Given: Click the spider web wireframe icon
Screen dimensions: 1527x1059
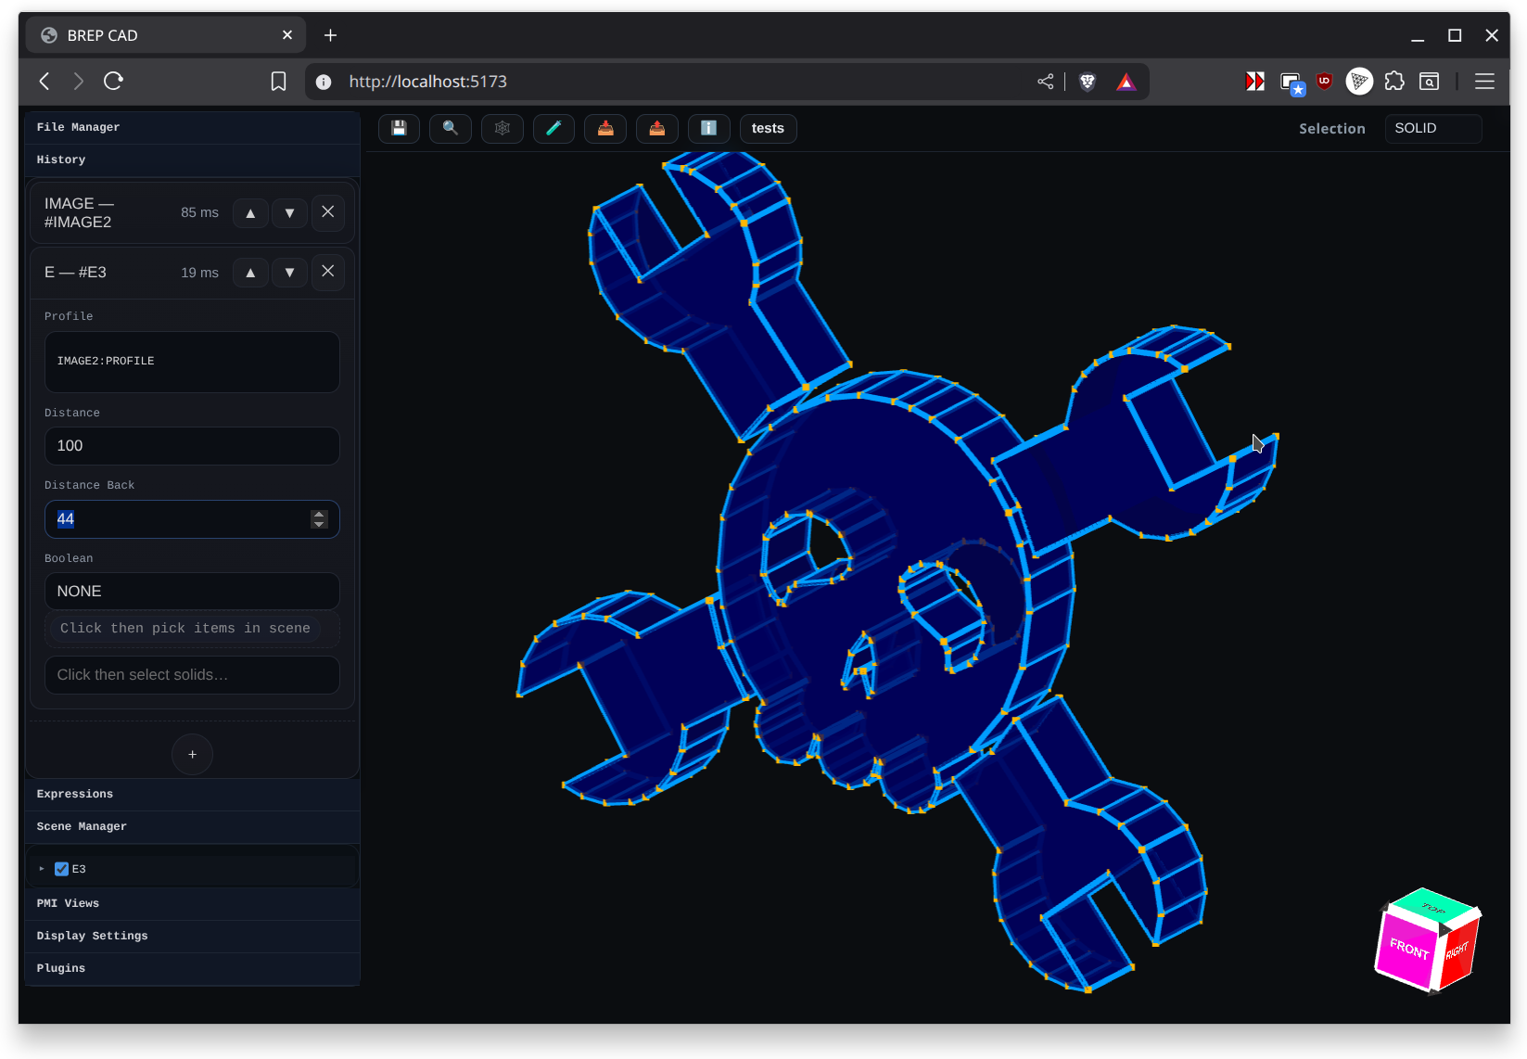Looking at the screenshot, I should pos(503,128).
